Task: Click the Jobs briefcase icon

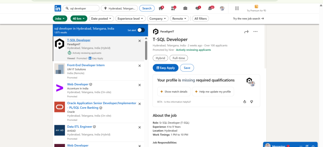Action: pyautogui.click(x=185, y=8)
